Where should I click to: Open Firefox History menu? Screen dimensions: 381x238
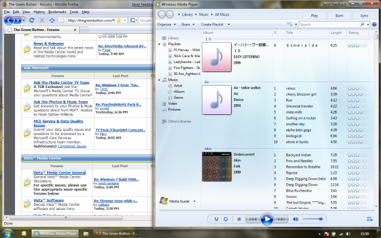click(x=39, y=12)
